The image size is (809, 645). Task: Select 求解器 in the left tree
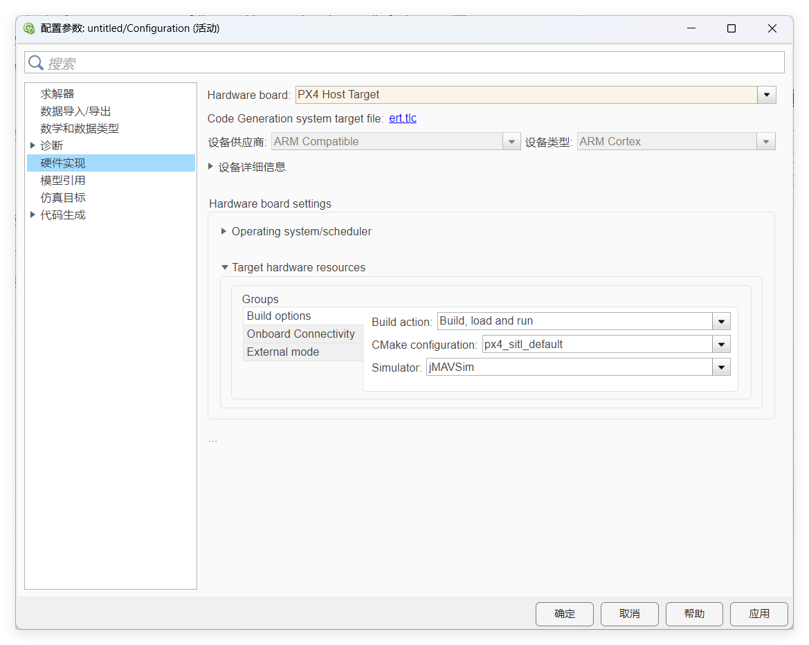57,93
